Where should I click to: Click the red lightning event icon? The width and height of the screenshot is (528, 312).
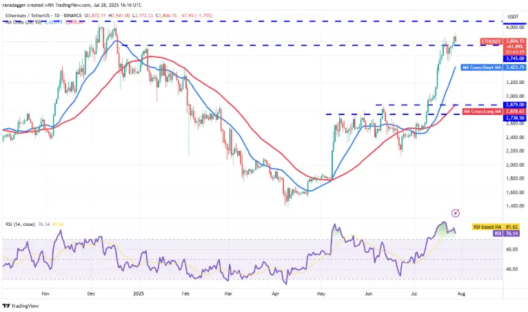[x=455, y=213]
